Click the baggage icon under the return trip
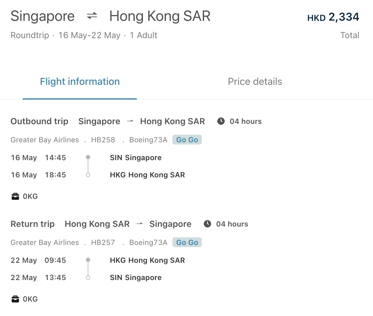Image resolution: width=373 pixels, height=316 pixels. (15, 298)
